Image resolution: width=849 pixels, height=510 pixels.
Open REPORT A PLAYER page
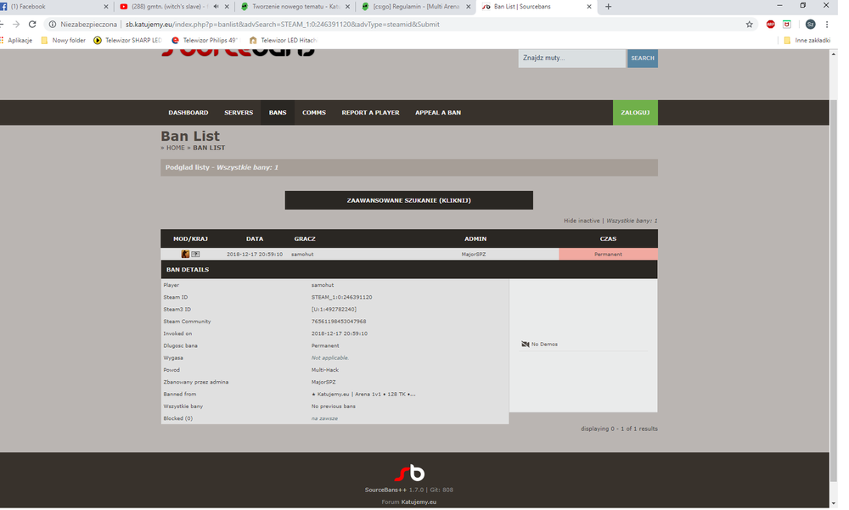(x=370, y=113)
